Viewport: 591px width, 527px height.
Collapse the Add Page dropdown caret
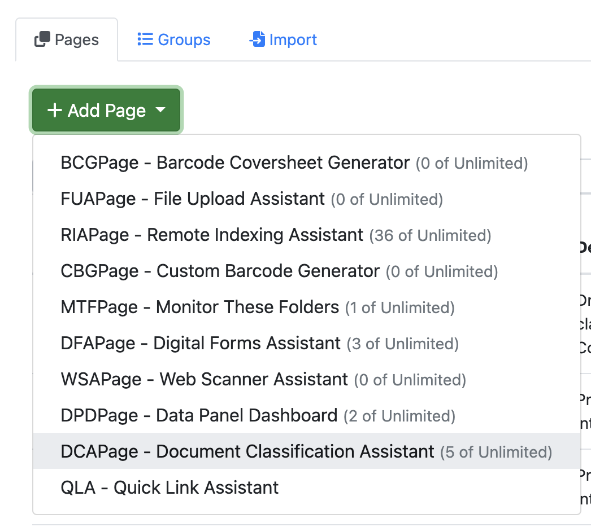tap(160, 110)
